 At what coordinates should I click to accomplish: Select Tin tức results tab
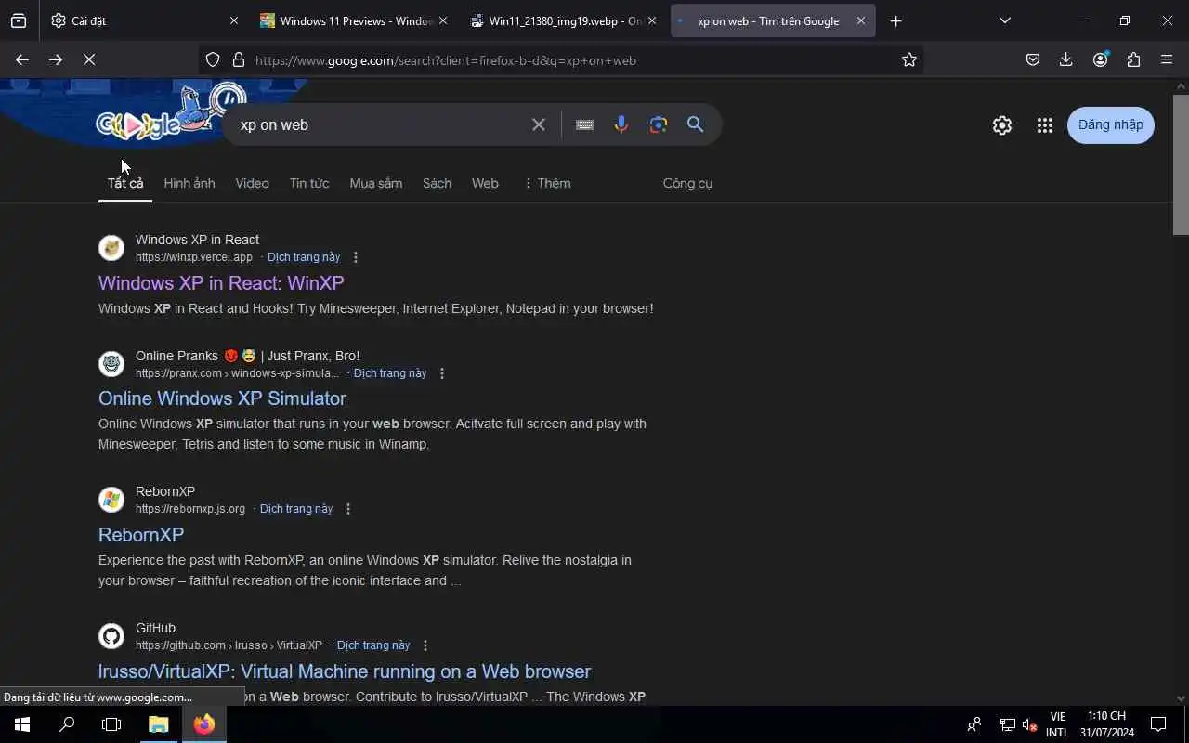[x=309, y=183]
